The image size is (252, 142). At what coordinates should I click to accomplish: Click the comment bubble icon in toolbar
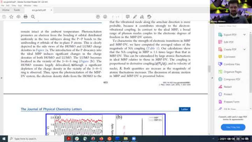click(x=127, y=16)
